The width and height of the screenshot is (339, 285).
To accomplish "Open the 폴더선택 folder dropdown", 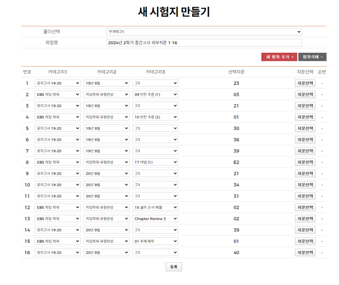I will point(204,31).
